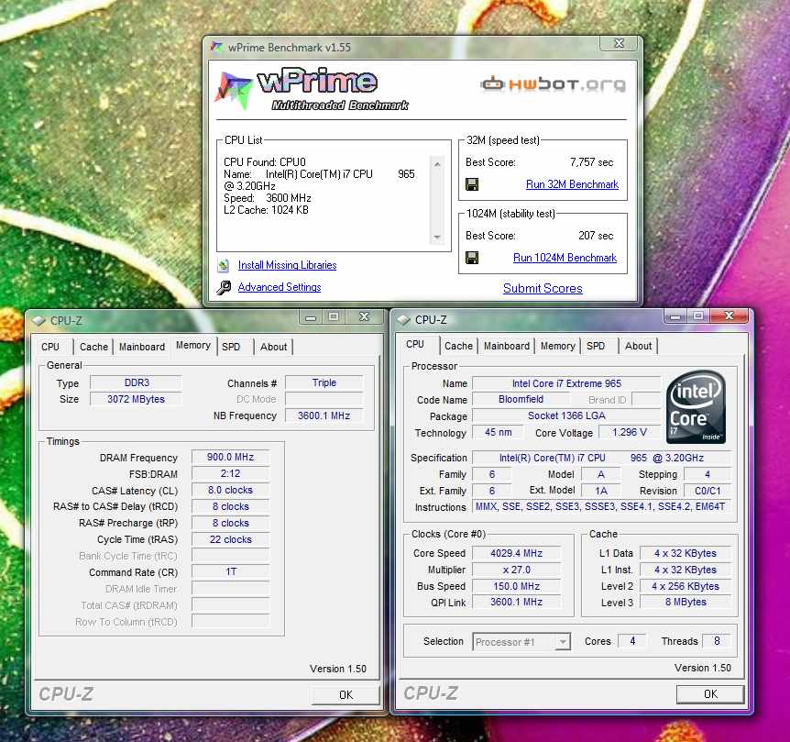Open Install Missing Libraries link
The width and height of the screenshot is (790, 742).
click(287, 265)
